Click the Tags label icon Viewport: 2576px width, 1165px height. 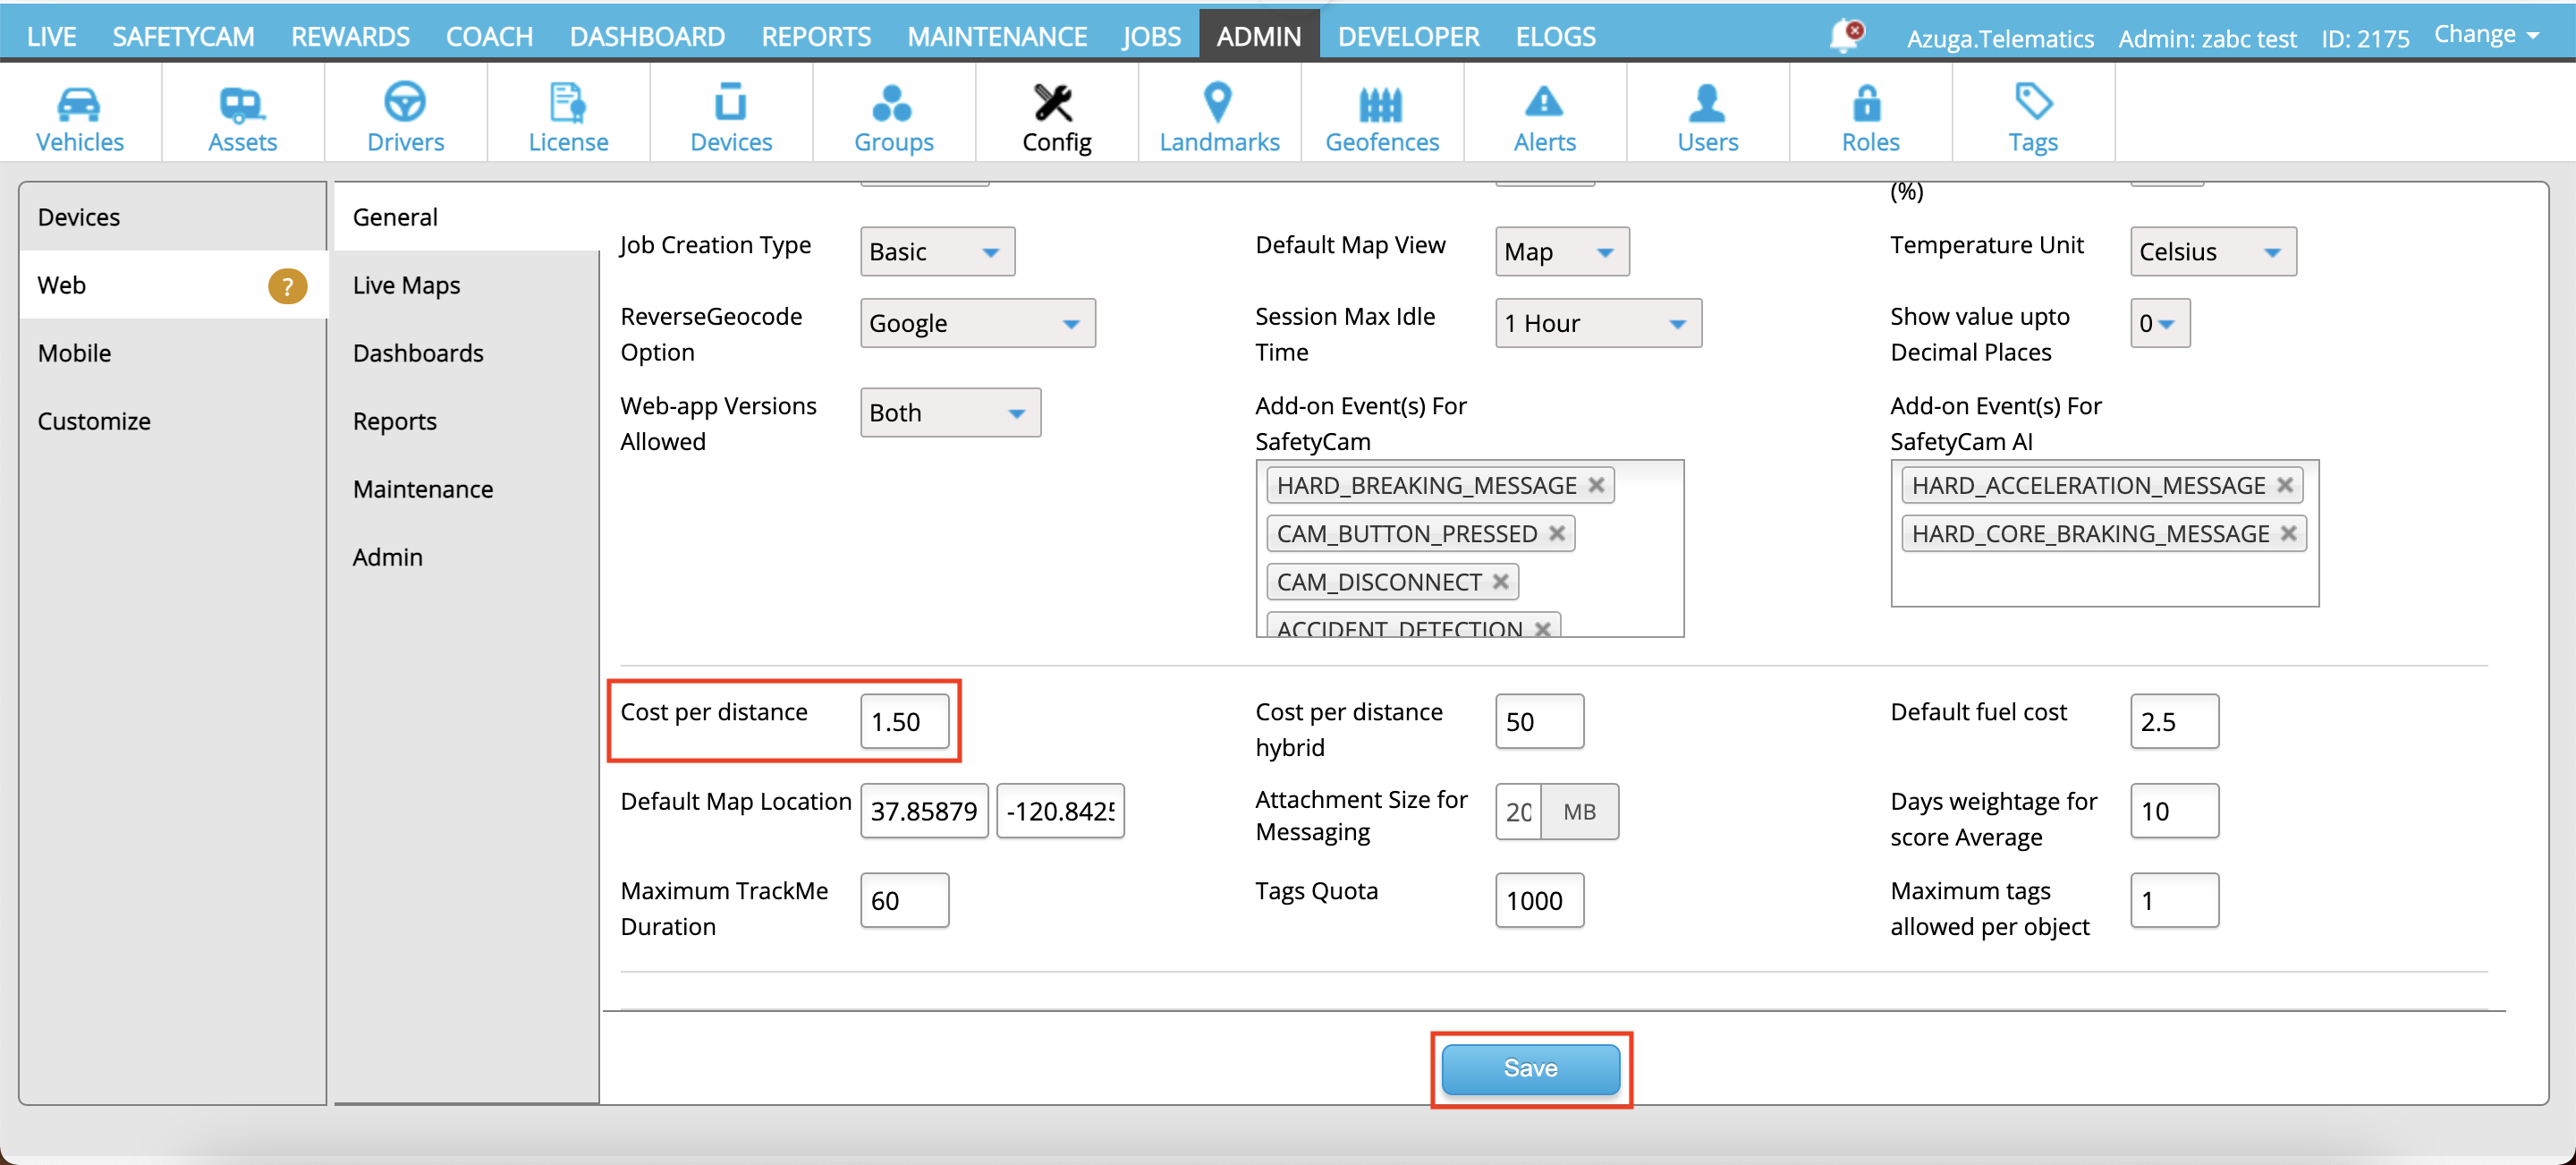click(x=2032, y=102)
